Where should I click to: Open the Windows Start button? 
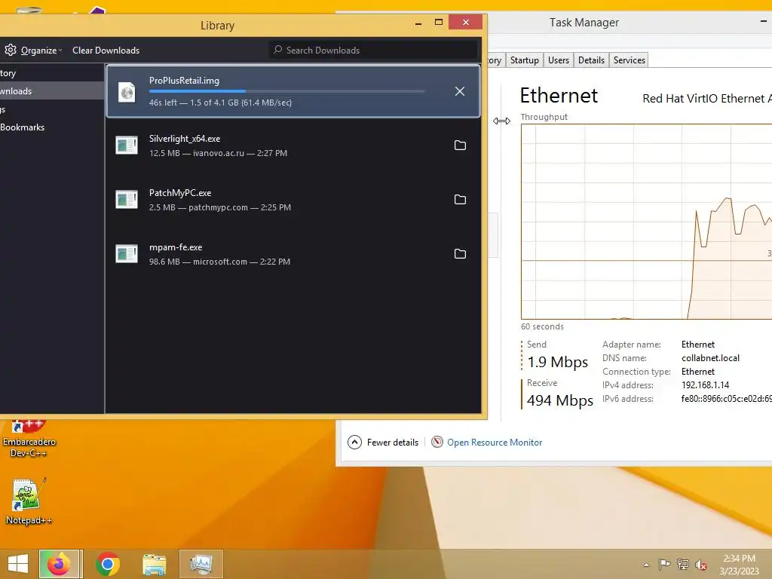tap(18, 564)
